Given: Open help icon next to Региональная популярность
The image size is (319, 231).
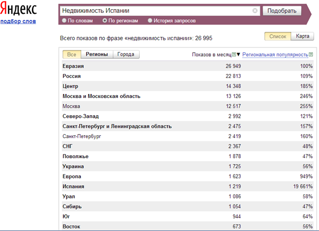Looking at the screenshot, I should click(311, 55).
